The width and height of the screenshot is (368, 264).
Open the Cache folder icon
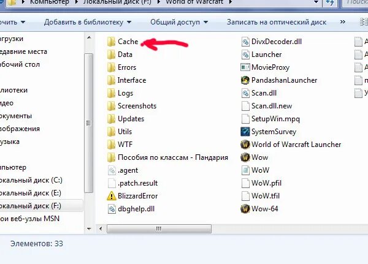pos(111,42)
